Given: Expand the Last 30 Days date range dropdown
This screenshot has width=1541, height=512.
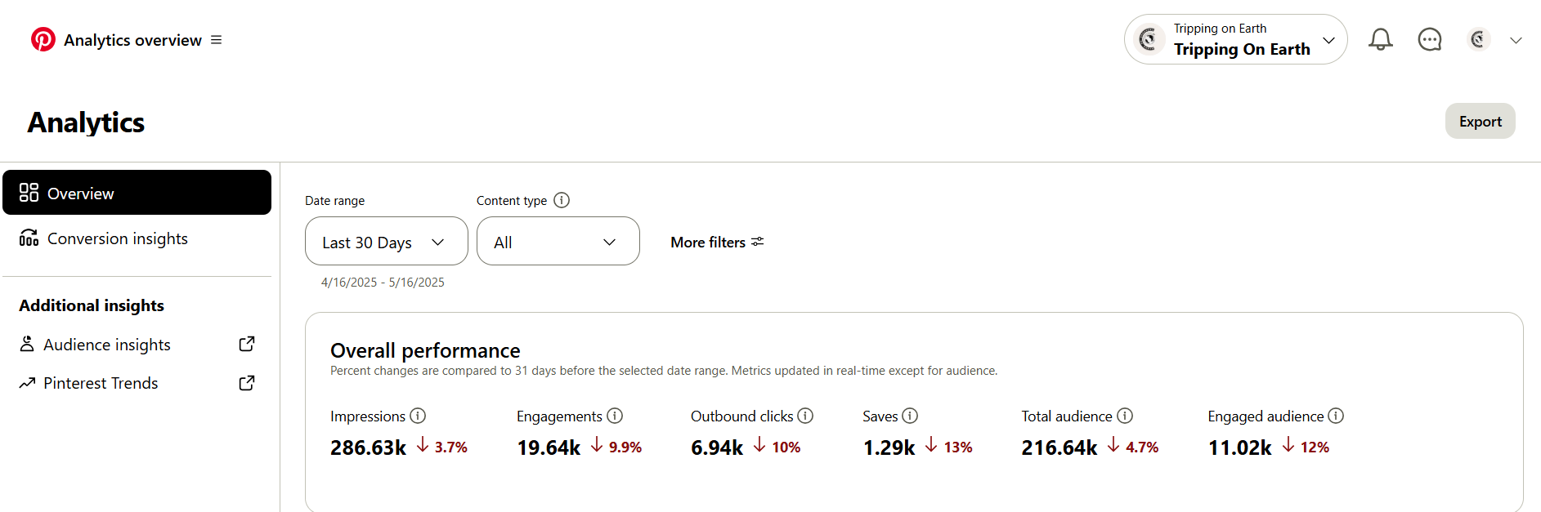Looking at the screenshot, I should pos(387,241).
